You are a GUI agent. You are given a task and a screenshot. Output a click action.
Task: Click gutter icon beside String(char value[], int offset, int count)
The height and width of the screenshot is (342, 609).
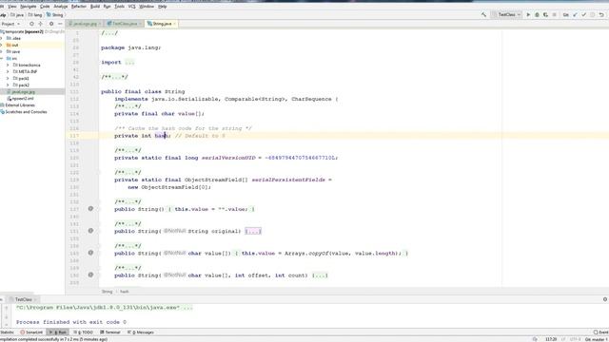[x=90, y=275]
